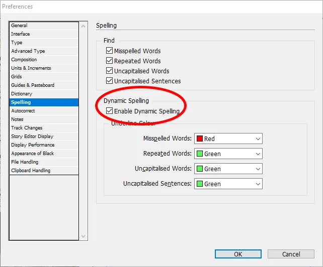Open Track Changes preferences
This screenshot has height=267, width=323.
(27, 128)
